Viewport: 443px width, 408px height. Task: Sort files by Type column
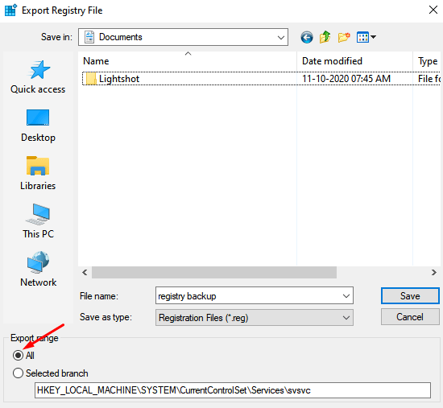(x=428, y=61)
